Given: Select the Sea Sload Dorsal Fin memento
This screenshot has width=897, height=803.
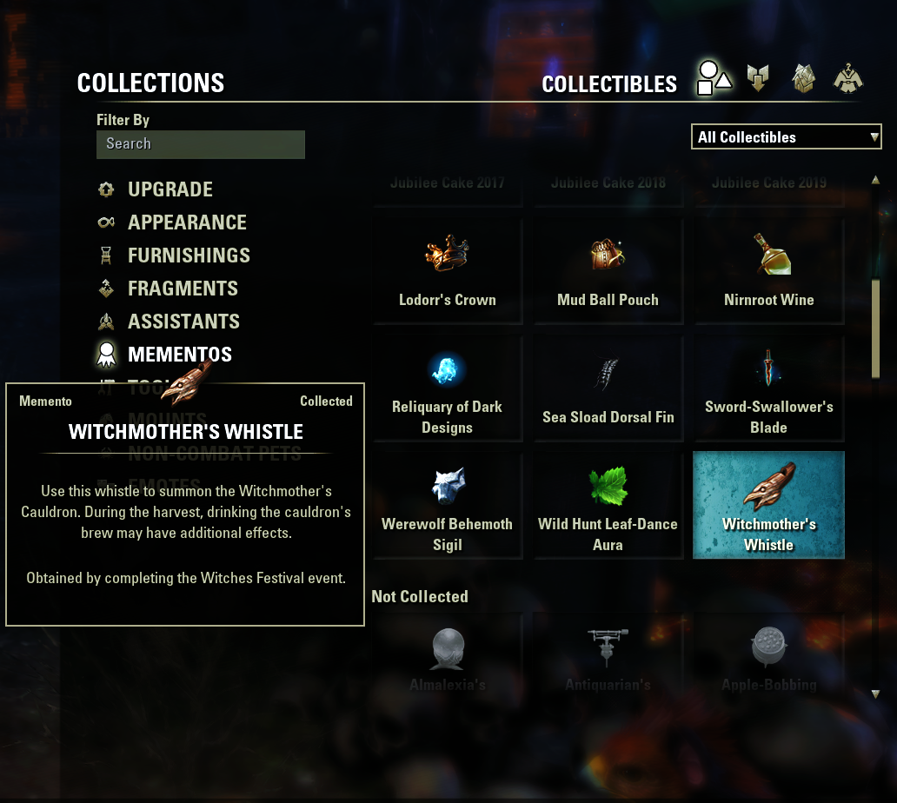Looking at the screenshot, I should click(x=608, y=388).
